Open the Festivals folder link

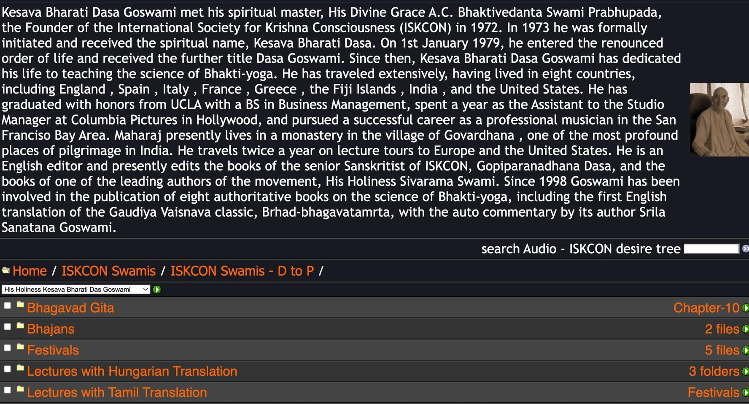[53, 350]
